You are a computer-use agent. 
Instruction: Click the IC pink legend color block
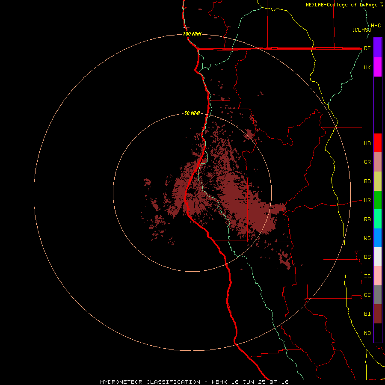tap(378, 276)
